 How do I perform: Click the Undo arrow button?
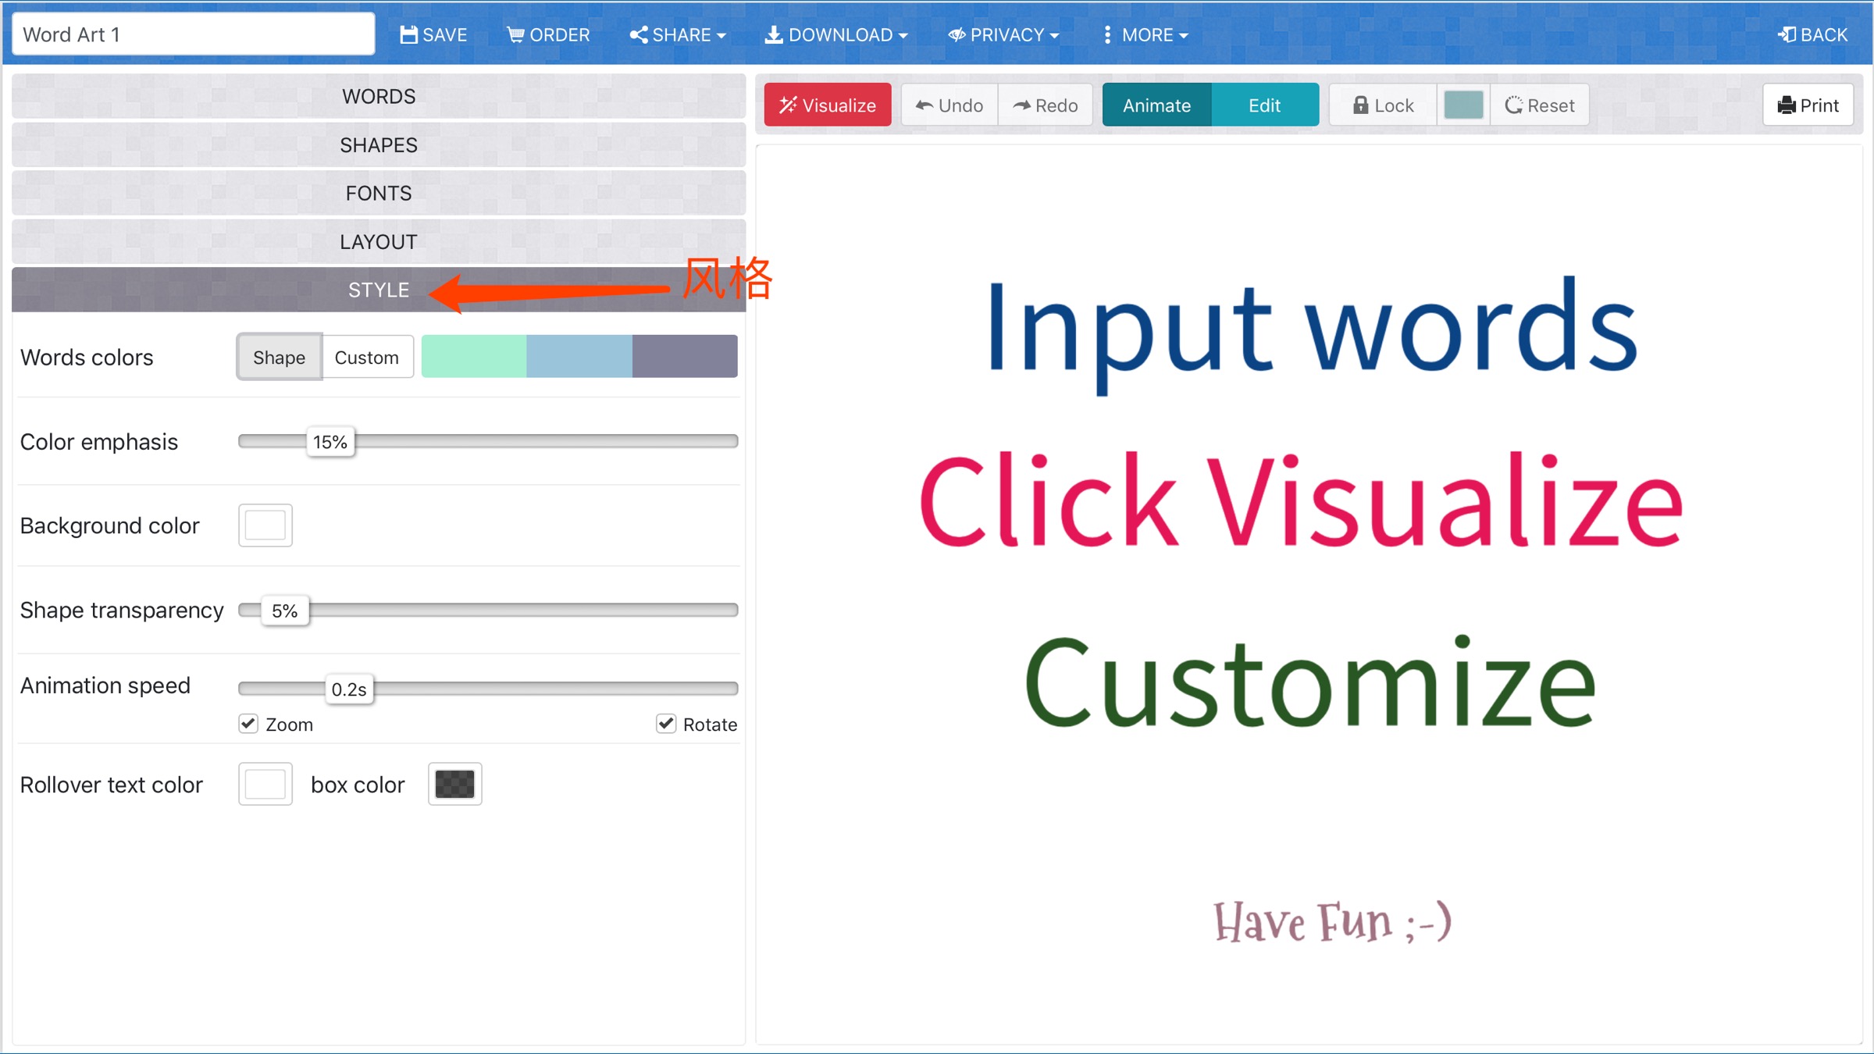[x=949, y=105]
